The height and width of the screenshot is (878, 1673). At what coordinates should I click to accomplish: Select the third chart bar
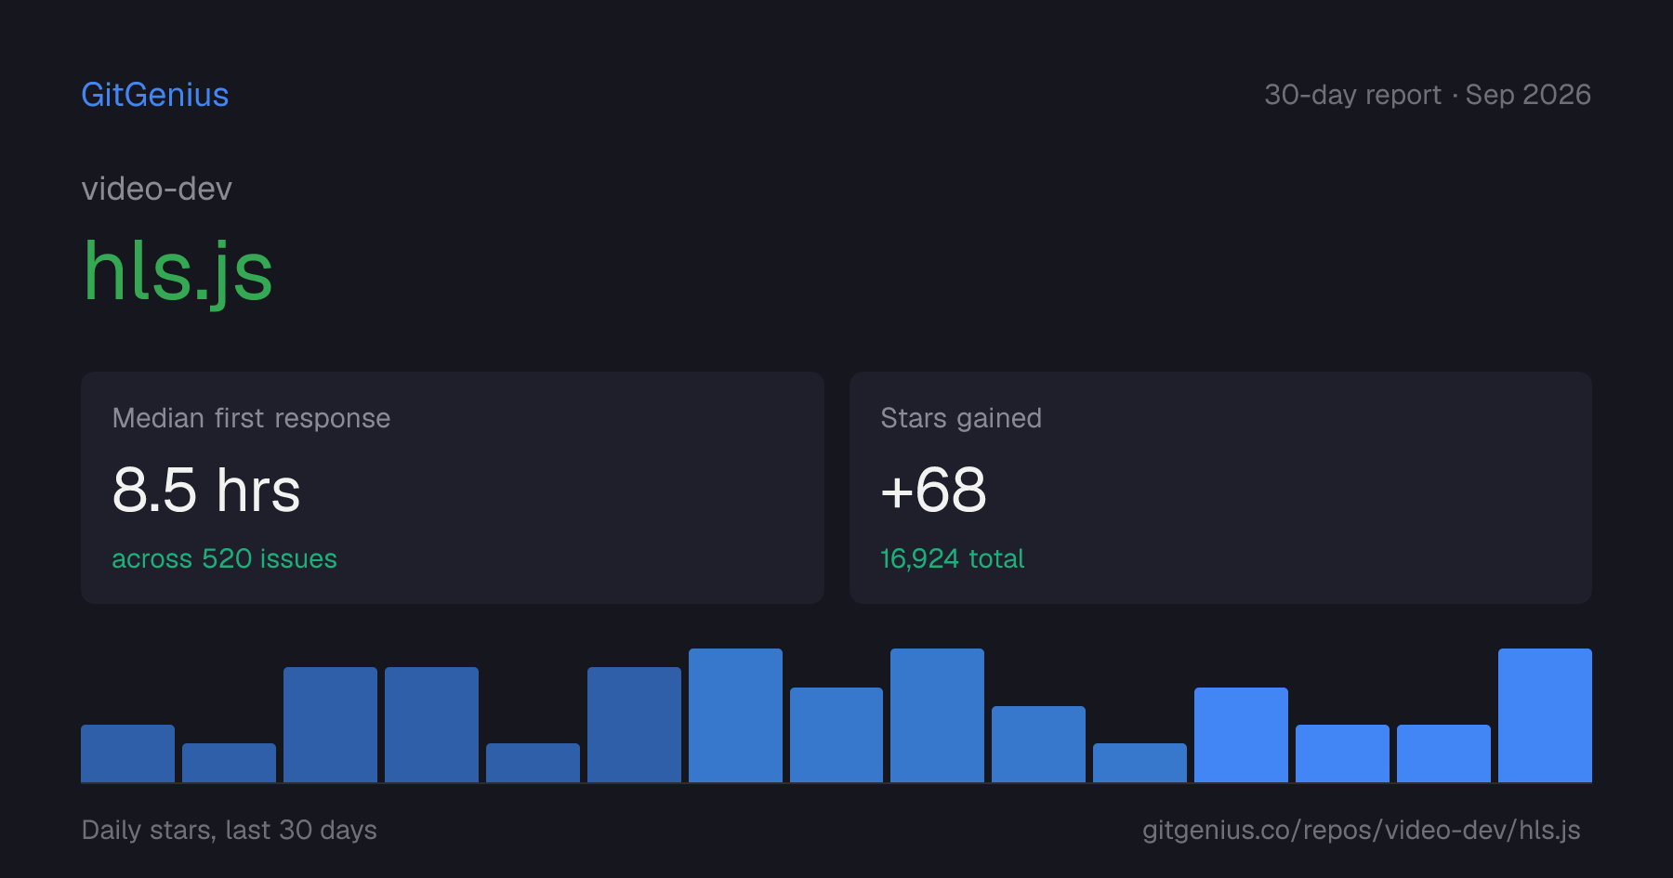330,725
